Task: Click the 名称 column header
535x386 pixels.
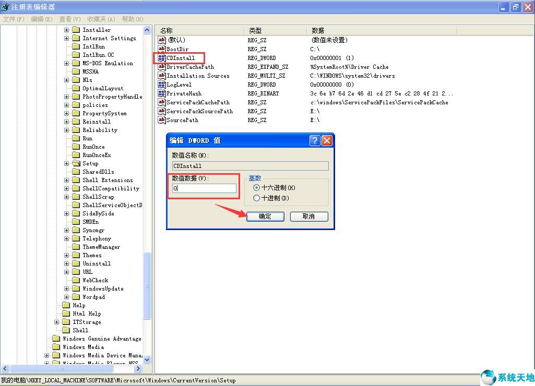Action: click(x=200, y=31)
